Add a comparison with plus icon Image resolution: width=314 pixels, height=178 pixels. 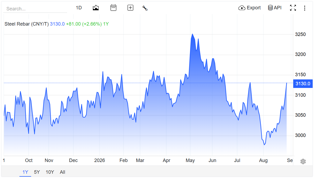coord(130,8)
